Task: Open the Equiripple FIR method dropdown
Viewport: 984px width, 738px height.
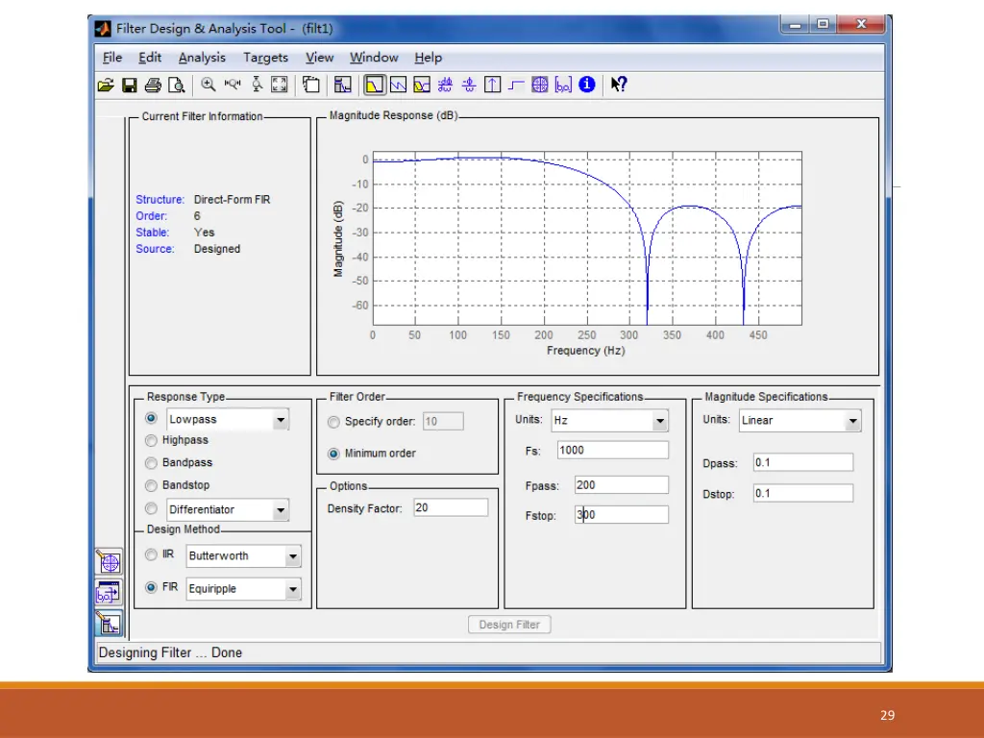Action: (x=292, y=589)
